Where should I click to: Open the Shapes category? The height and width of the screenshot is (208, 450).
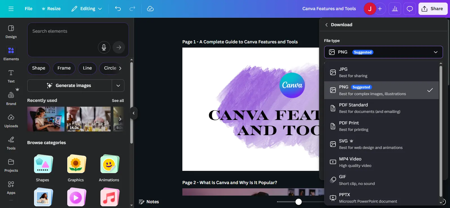click(42, 168)
